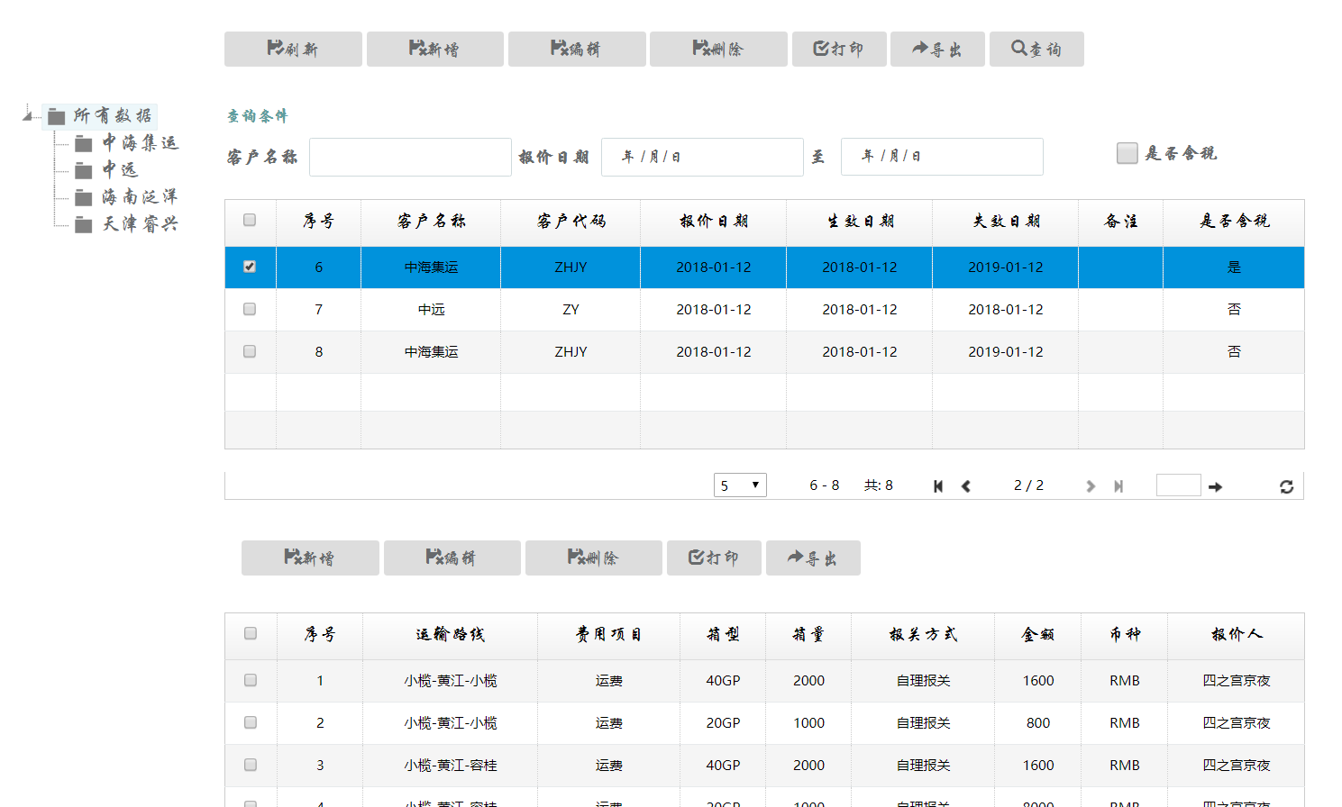Open the 中远 folder in tree
The width and height of the screenshot is (1342, 807).
[x=106, y=170]
